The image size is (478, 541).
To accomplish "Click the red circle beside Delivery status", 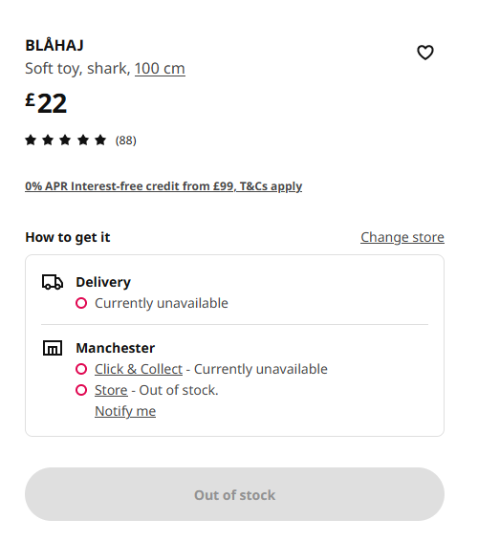I will point(81,303).
